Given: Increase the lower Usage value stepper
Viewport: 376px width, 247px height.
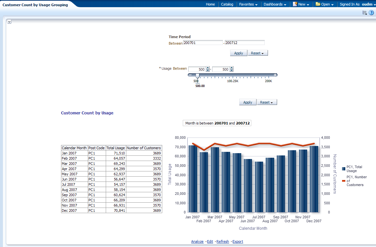Looking at the screenshot, I should click(208, 68).
